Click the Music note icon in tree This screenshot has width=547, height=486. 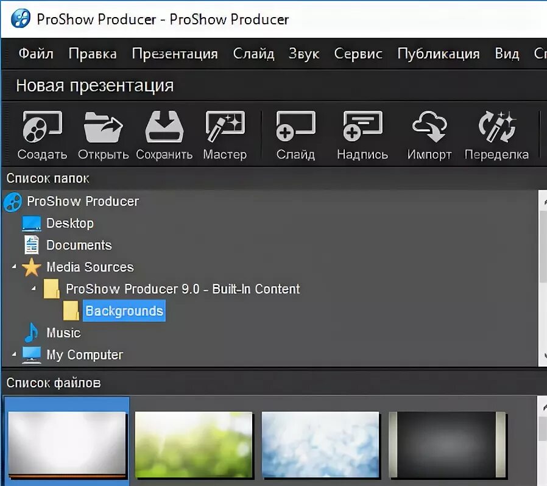click(32, 333)
